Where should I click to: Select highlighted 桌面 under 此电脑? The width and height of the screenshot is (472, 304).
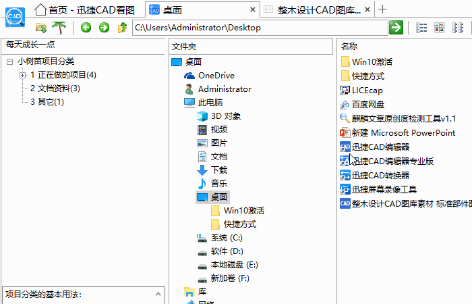212,197
